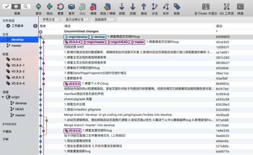The image size is (253, 155).
Task: Open the 终端 (Terminal) toolbar icon
Action: click(x=240, y=7)
